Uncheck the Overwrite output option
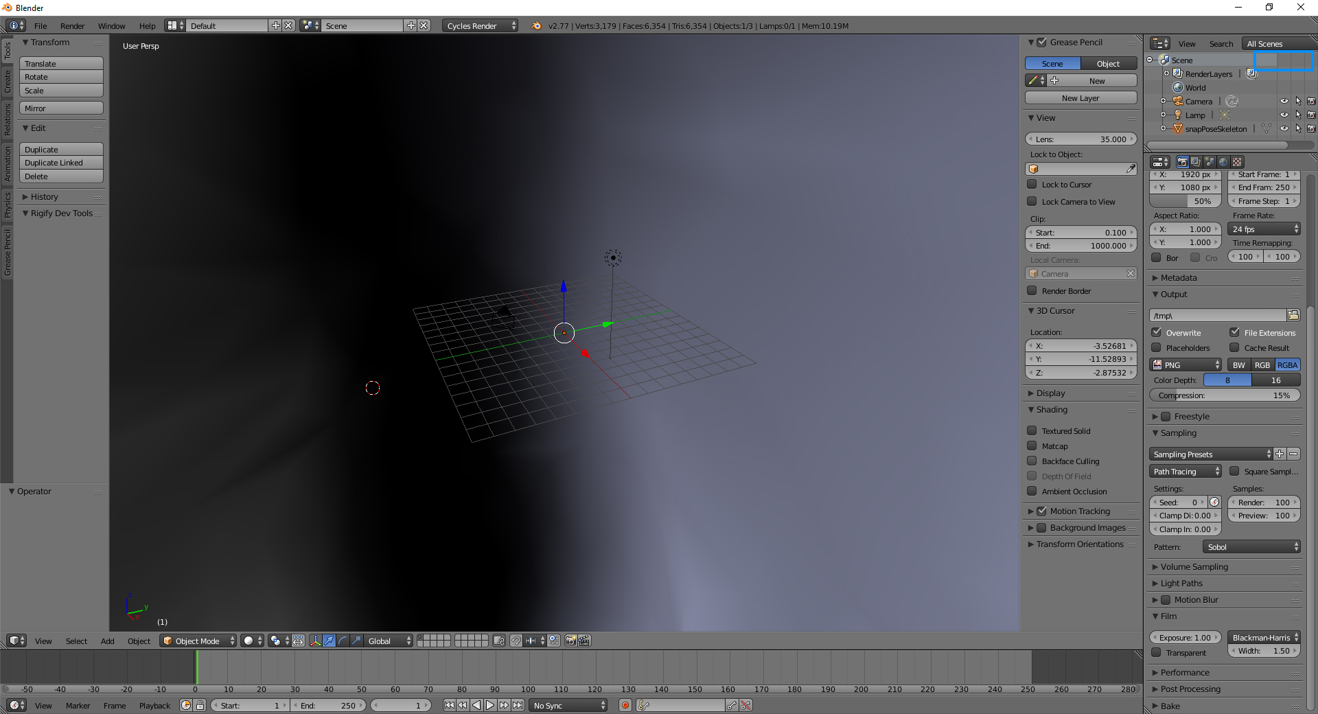1318x714 pixels. [x=1157, y=332]
